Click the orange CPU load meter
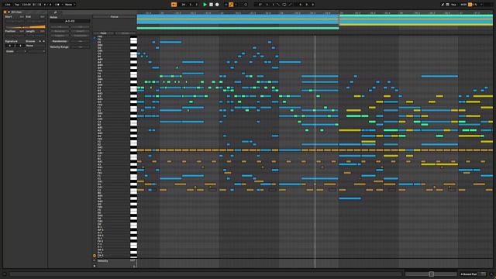 pos(470,5)
